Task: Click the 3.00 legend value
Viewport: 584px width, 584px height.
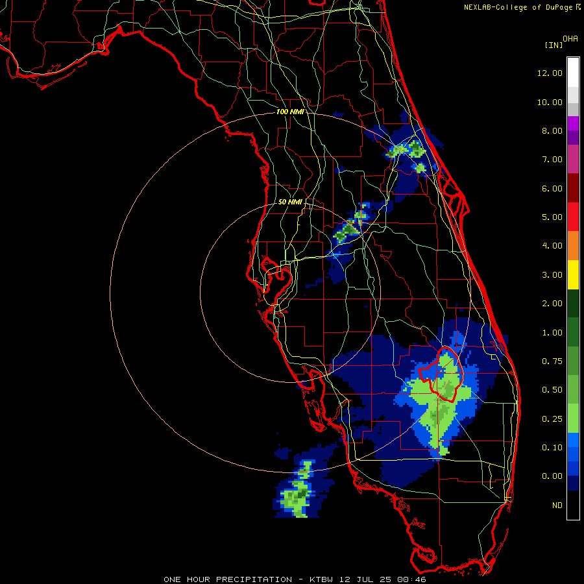Action: [x=552, y=275]
